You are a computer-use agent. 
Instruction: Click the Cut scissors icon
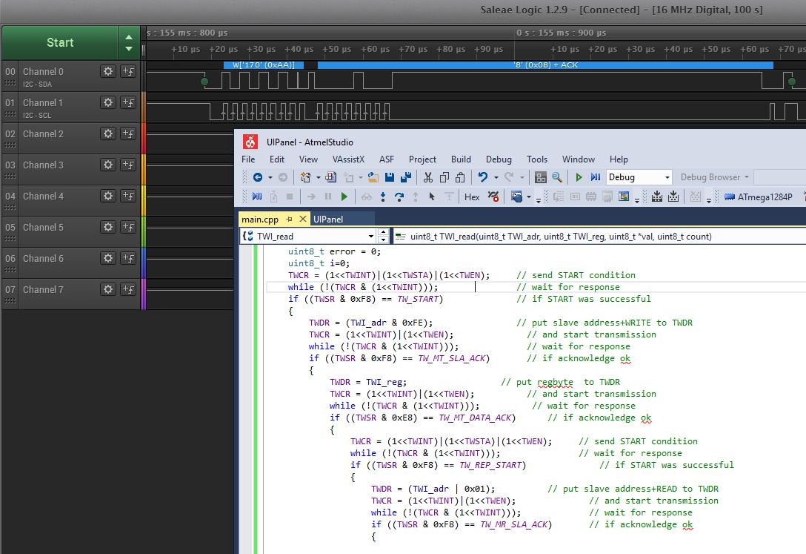point(427,177)
